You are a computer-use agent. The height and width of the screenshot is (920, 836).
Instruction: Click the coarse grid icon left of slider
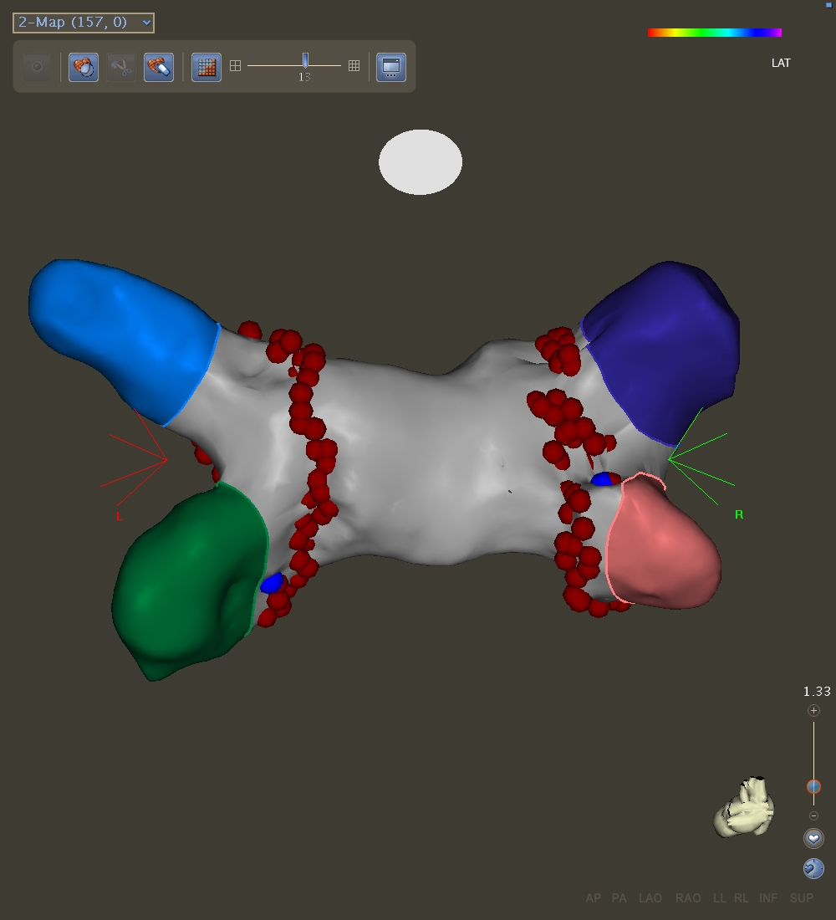click(236, 65)
